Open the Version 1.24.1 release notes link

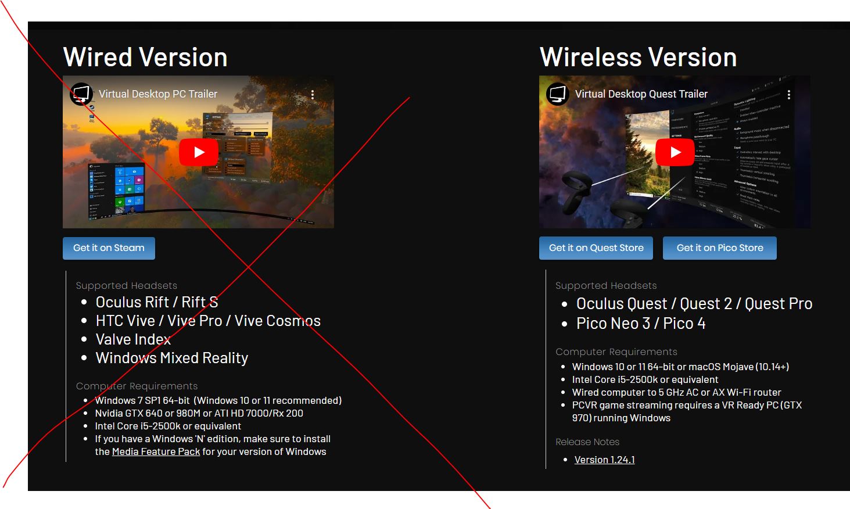(x=604, y=460)
